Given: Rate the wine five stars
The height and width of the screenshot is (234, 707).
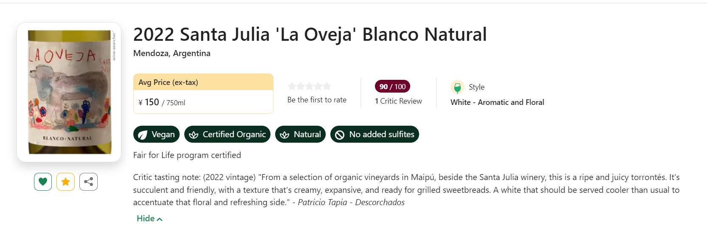Looking at the screenshot, I should coord(327,86).
